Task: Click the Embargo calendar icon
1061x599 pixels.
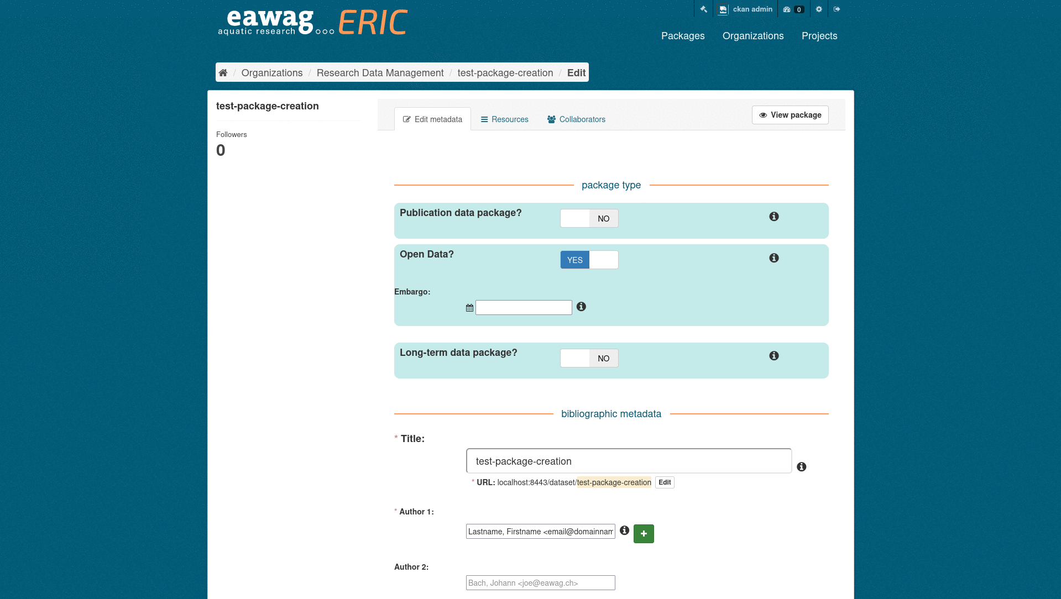Action: coord(469,308)
